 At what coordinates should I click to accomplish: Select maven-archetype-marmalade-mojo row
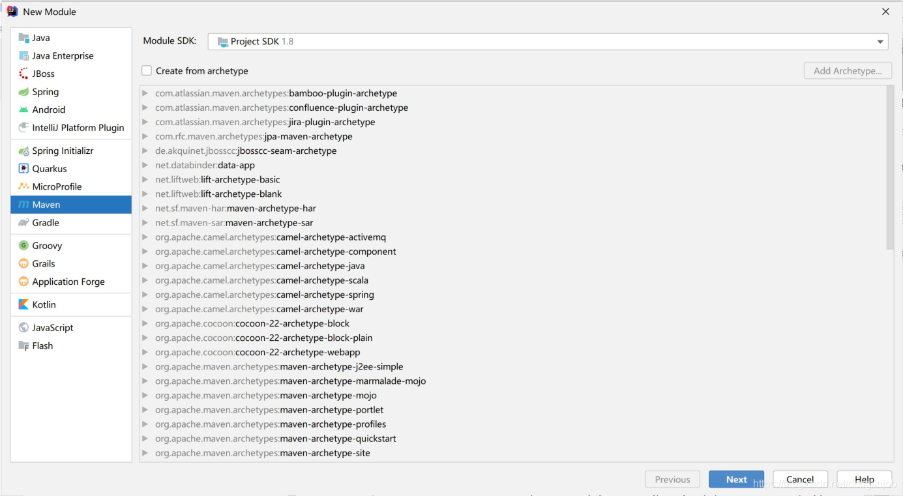(x=512, y=381)
